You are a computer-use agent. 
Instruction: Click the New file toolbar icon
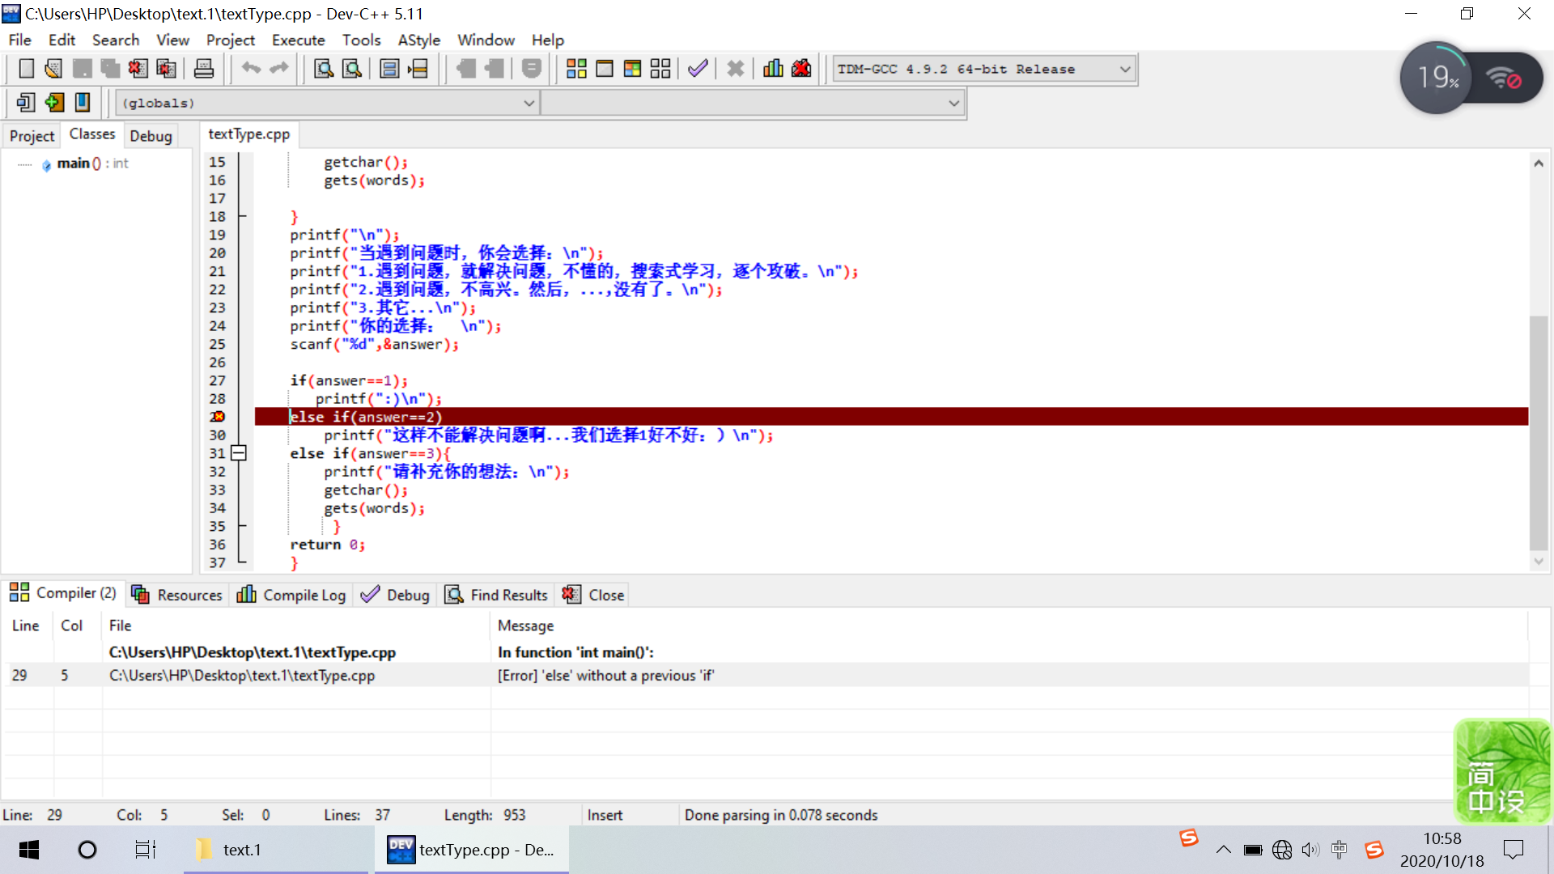(26, 69)
